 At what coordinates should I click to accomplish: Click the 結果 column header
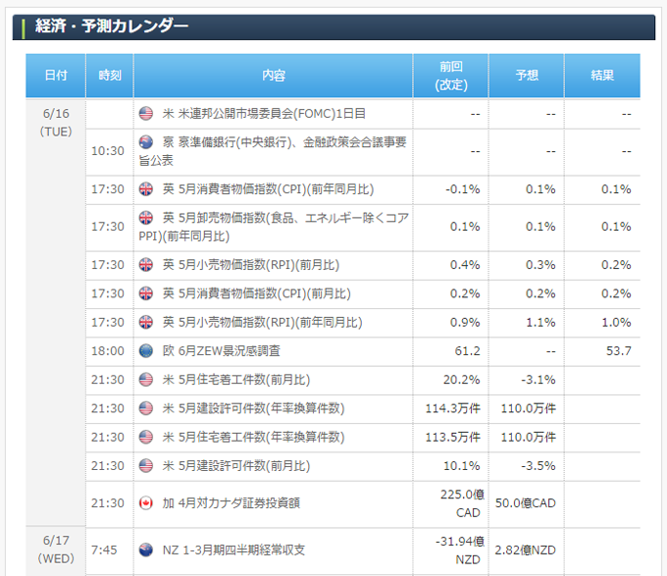coord(602,76)
